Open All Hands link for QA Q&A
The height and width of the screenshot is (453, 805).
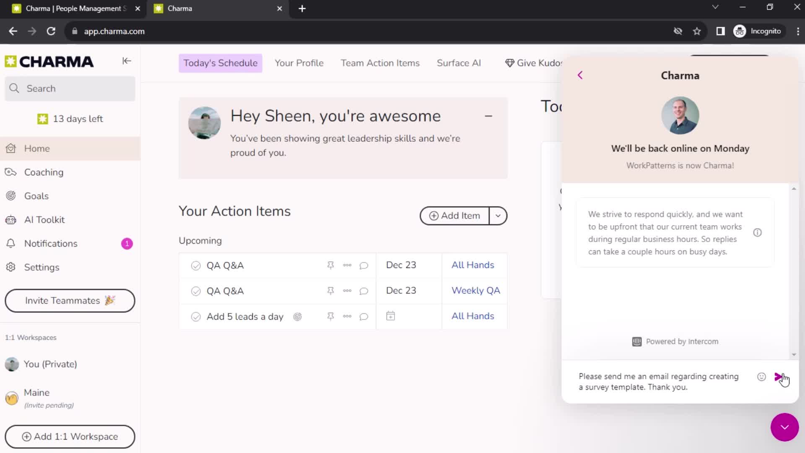tap(473, 265)
